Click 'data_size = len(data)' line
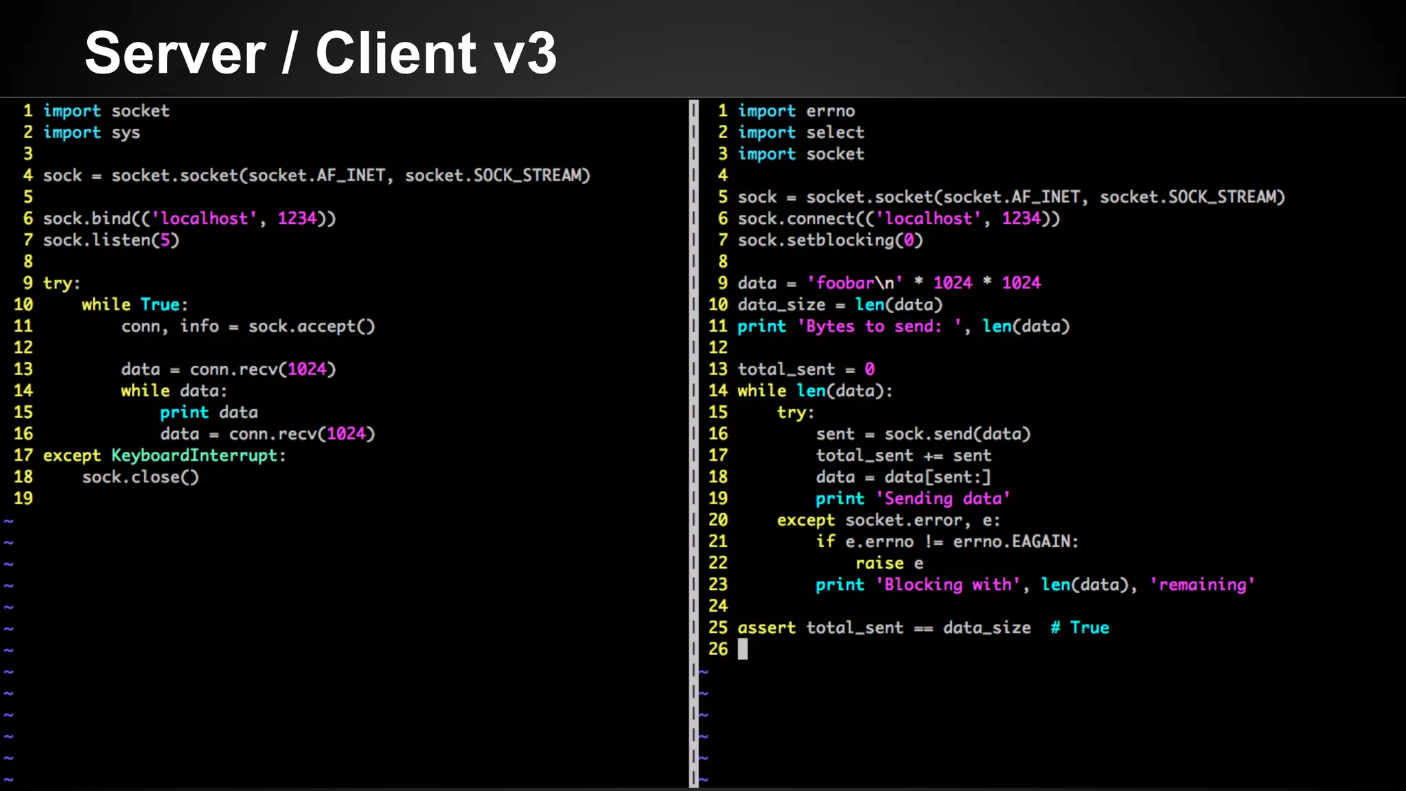 pyautogui.click(x=840, y=305)
